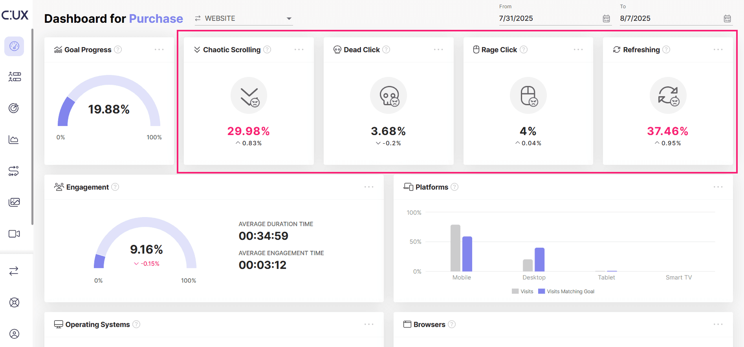Click the Chaotic Scrolling 29.98% value
The image size is (744, 347).
249,131
